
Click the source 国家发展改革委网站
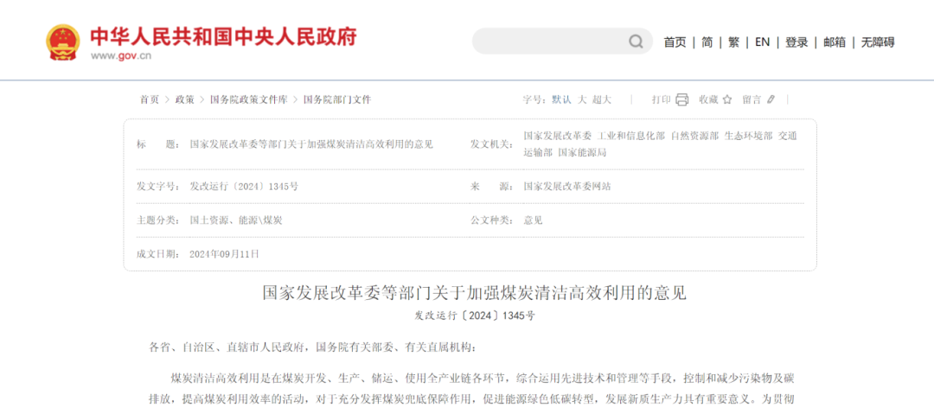coord(567,187)
